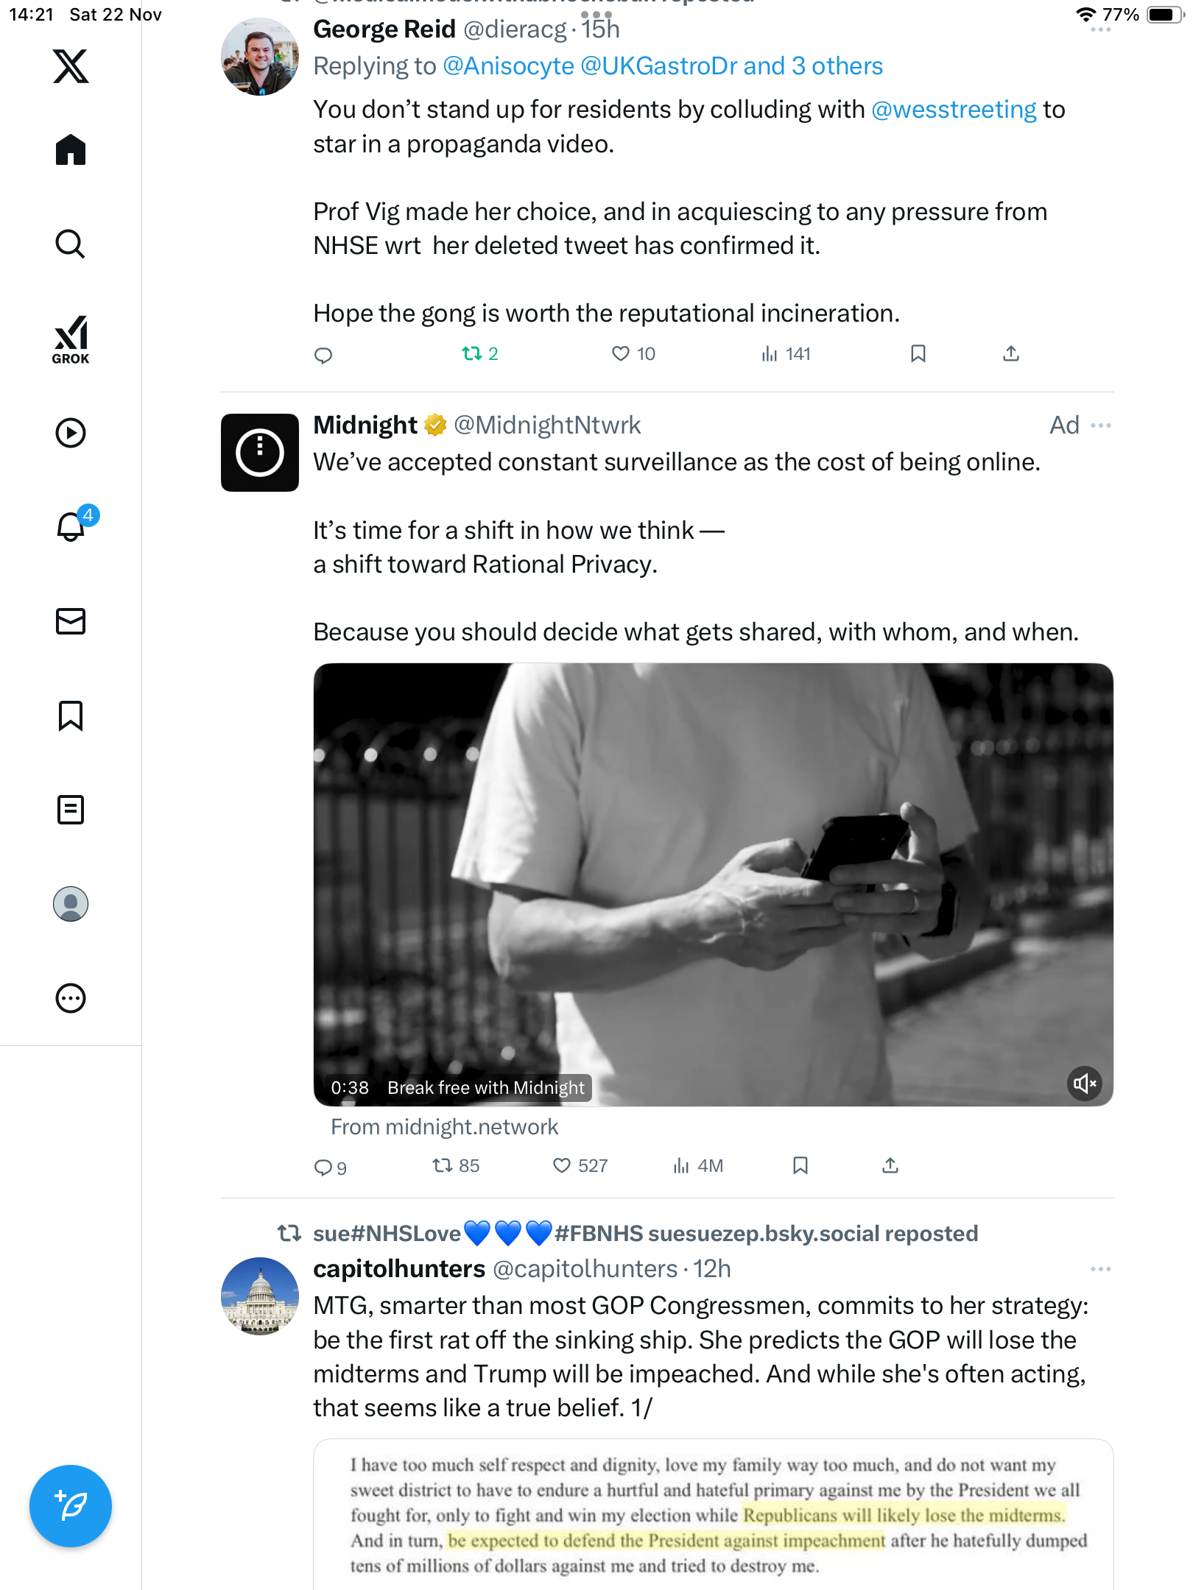Open your profile from sidebar avatar
Image resolution: width=1193 pixels, height=1590 pixels.
pyautogui.click(x=71, y=904)
